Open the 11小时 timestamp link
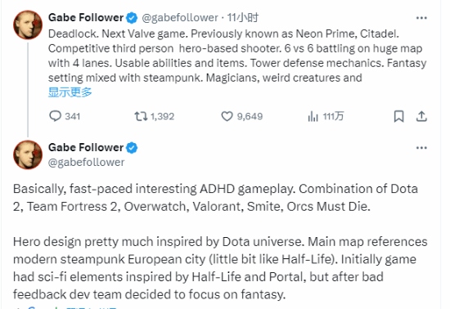Viewport: 450px width, 309px height. pyautogui.click(x=243, y=18)
